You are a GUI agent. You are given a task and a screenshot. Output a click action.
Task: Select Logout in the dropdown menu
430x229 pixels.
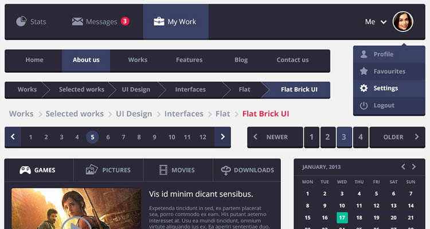[x=384, y=105]
